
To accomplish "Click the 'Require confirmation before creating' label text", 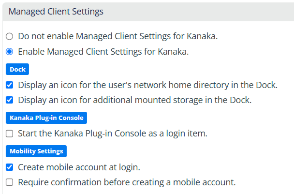I will pos(126,182).
